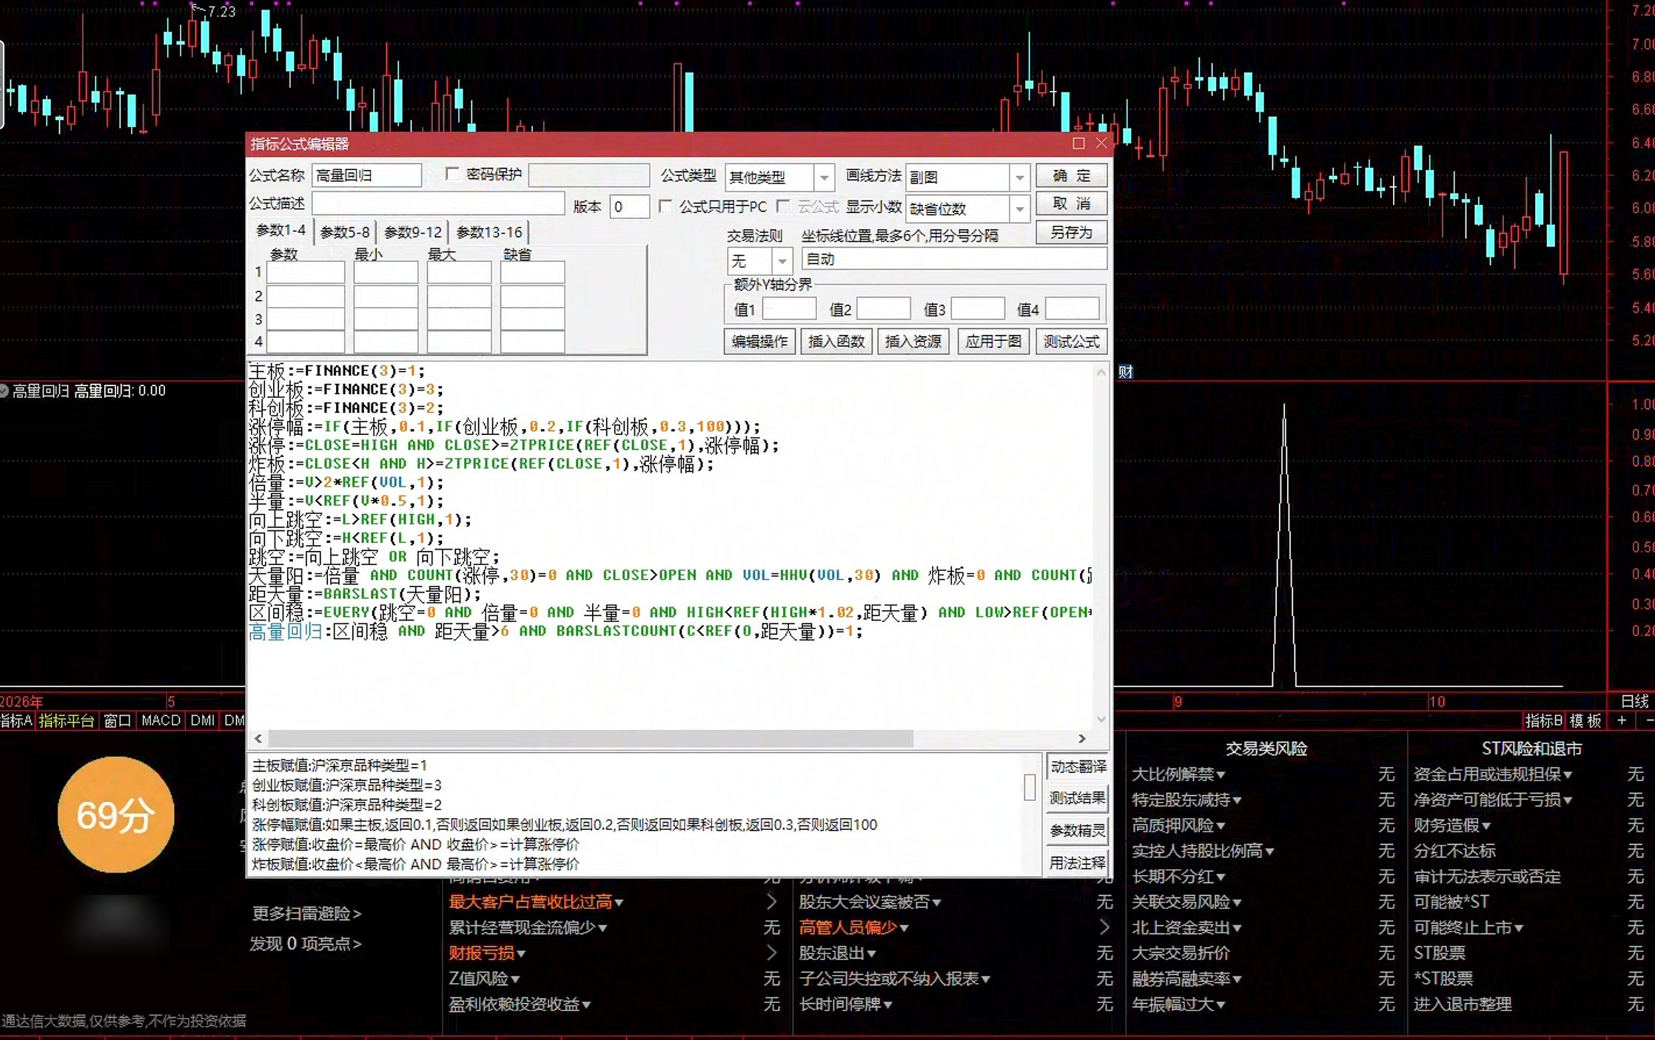The width and height of the screenshot is (1655, 1040).
Task: Click the 值1 input field
Action: 789,309
